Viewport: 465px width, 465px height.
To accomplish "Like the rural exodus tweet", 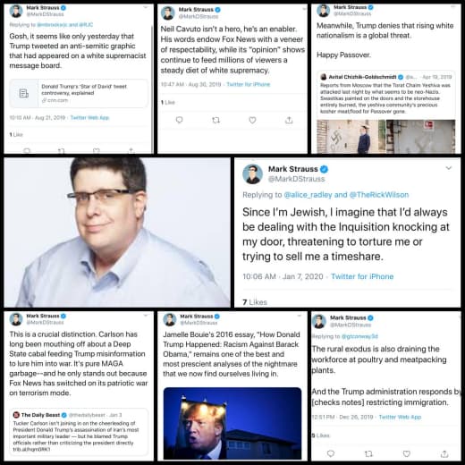I will click(x=407, y=453).
